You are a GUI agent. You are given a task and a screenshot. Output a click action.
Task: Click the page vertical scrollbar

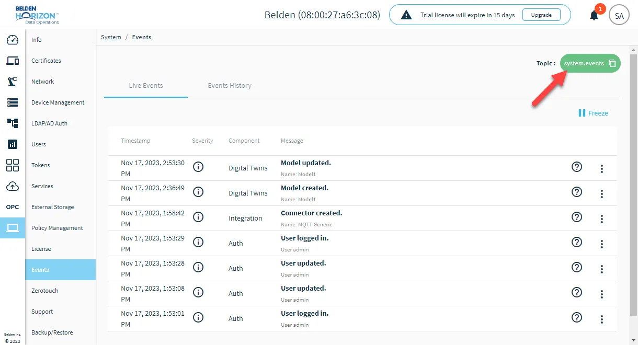(x=633, y=185)
